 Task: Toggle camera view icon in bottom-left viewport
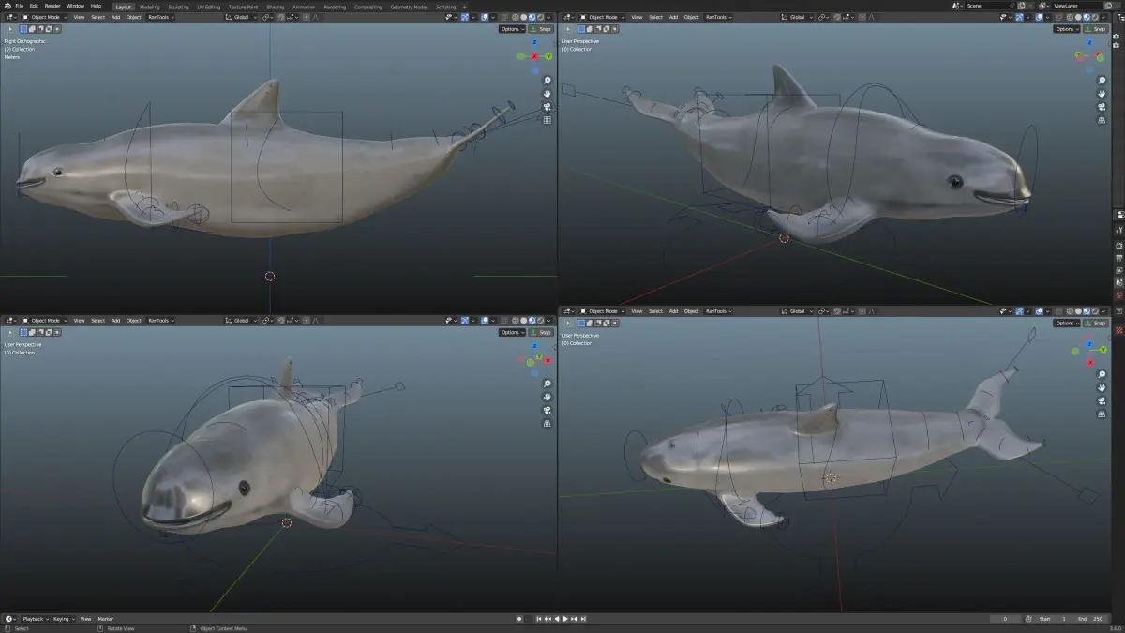[547, 410]
